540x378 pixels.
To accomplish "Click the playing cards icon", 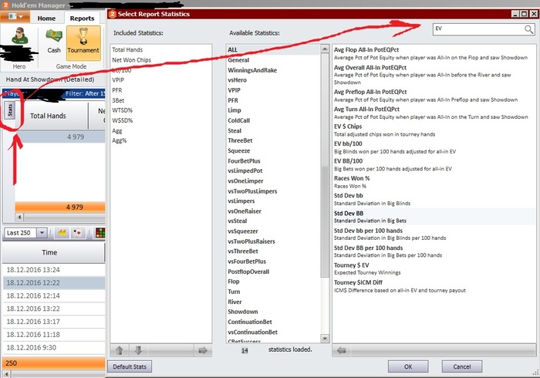I will [x=78, y=233].
